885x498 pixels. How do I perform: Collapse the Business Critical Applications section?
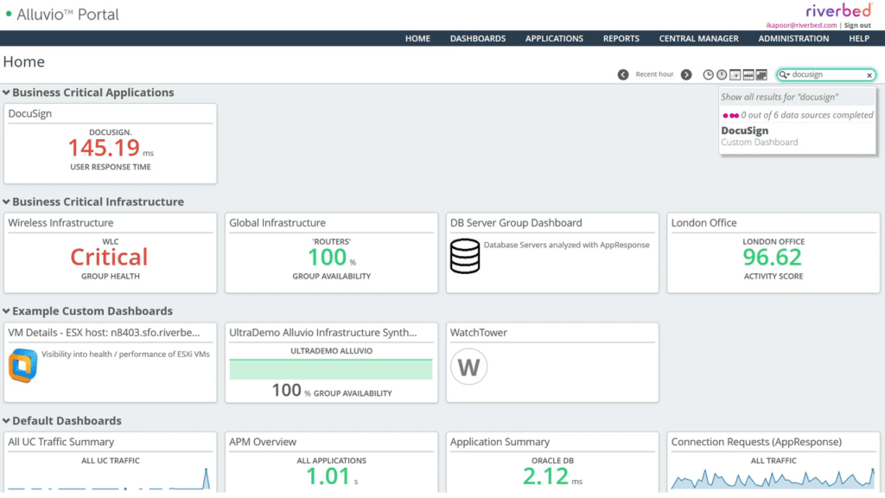pos(7,93)
